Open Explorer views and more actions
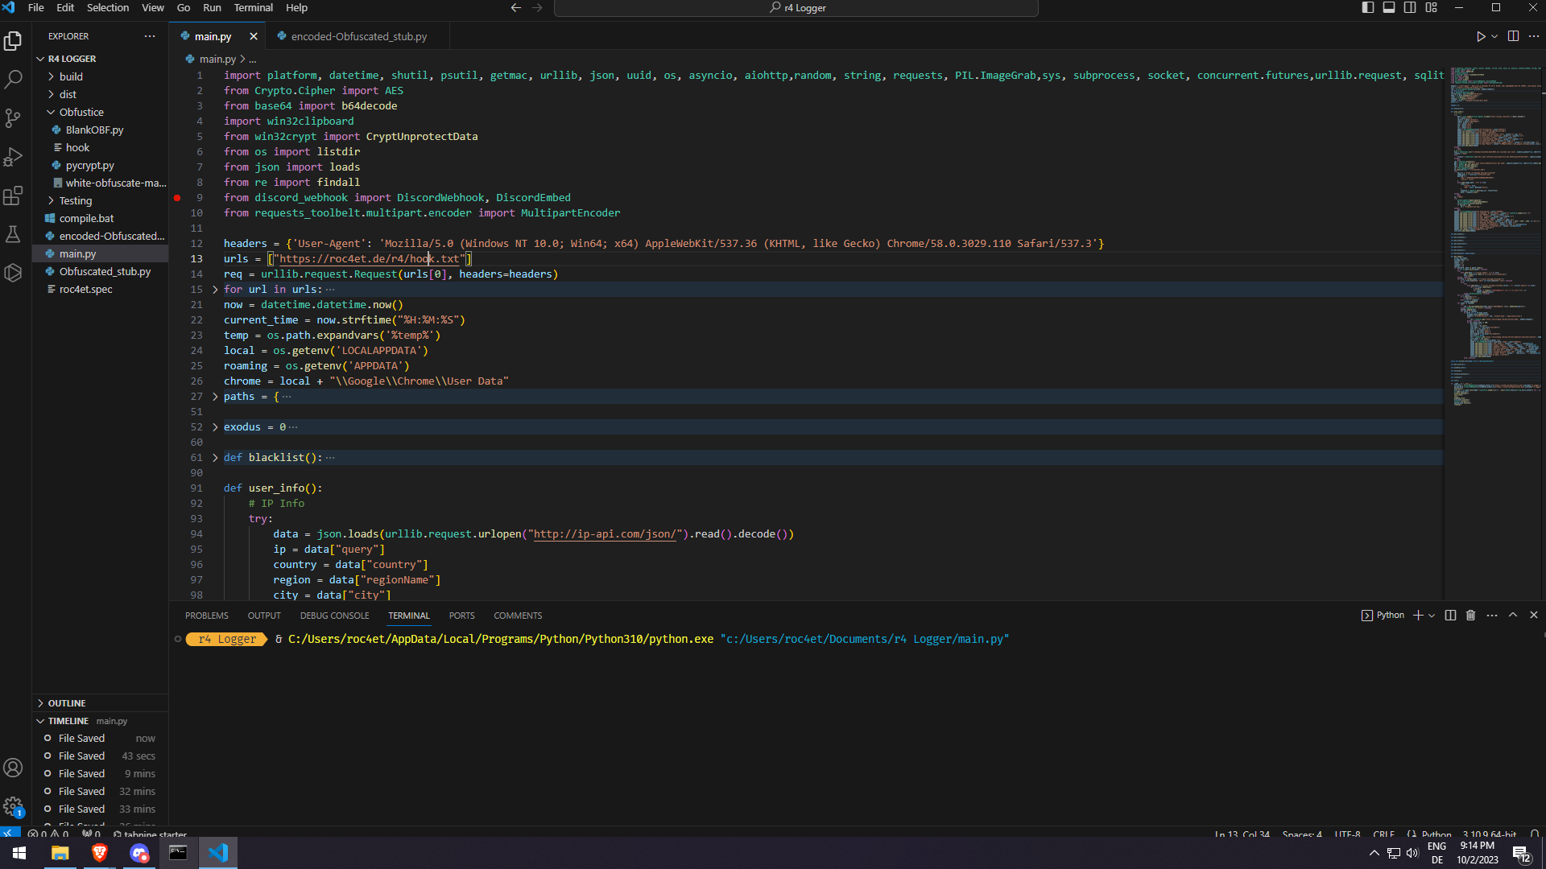The image size is (1546, 869). coord(150,36)
